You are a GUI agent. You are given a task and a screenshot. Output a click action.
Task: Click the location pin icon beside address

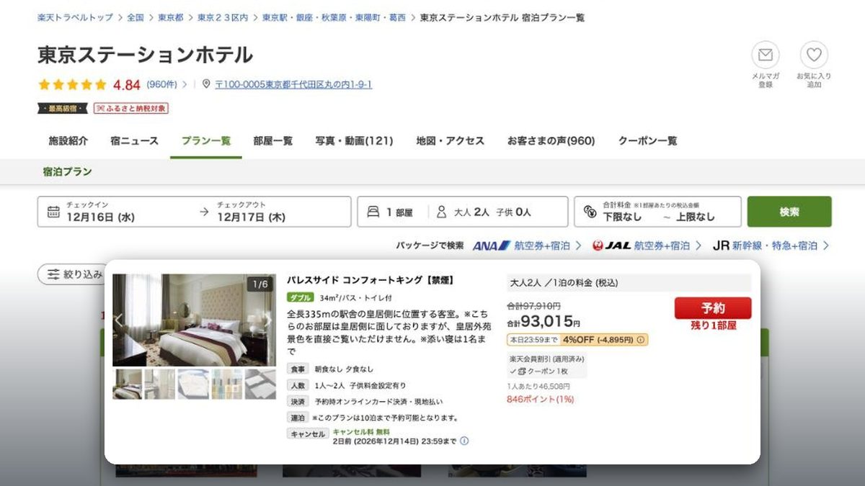pyautogui.click(x=207, y=84)
